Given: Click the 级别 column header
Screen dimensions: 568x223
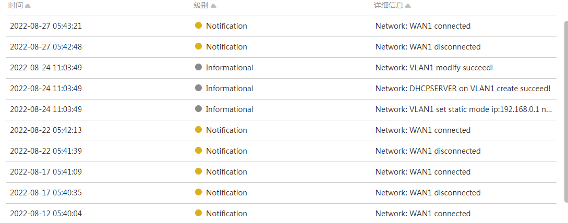Looking at the screenshot, I should 201,5.
